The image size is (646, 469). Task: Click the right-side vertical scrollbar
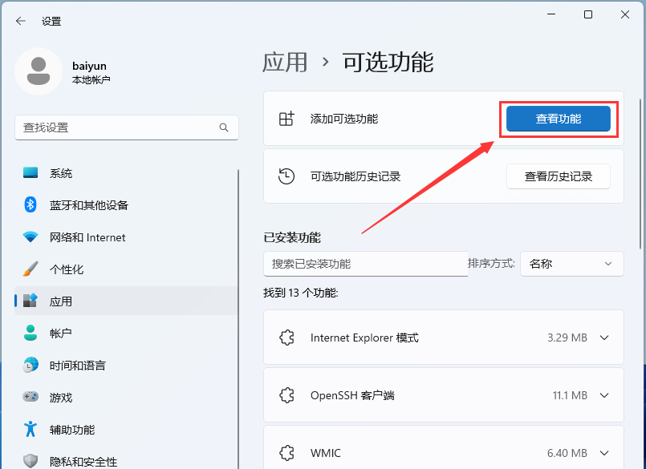pyautogui.click(x=640, y=173)
